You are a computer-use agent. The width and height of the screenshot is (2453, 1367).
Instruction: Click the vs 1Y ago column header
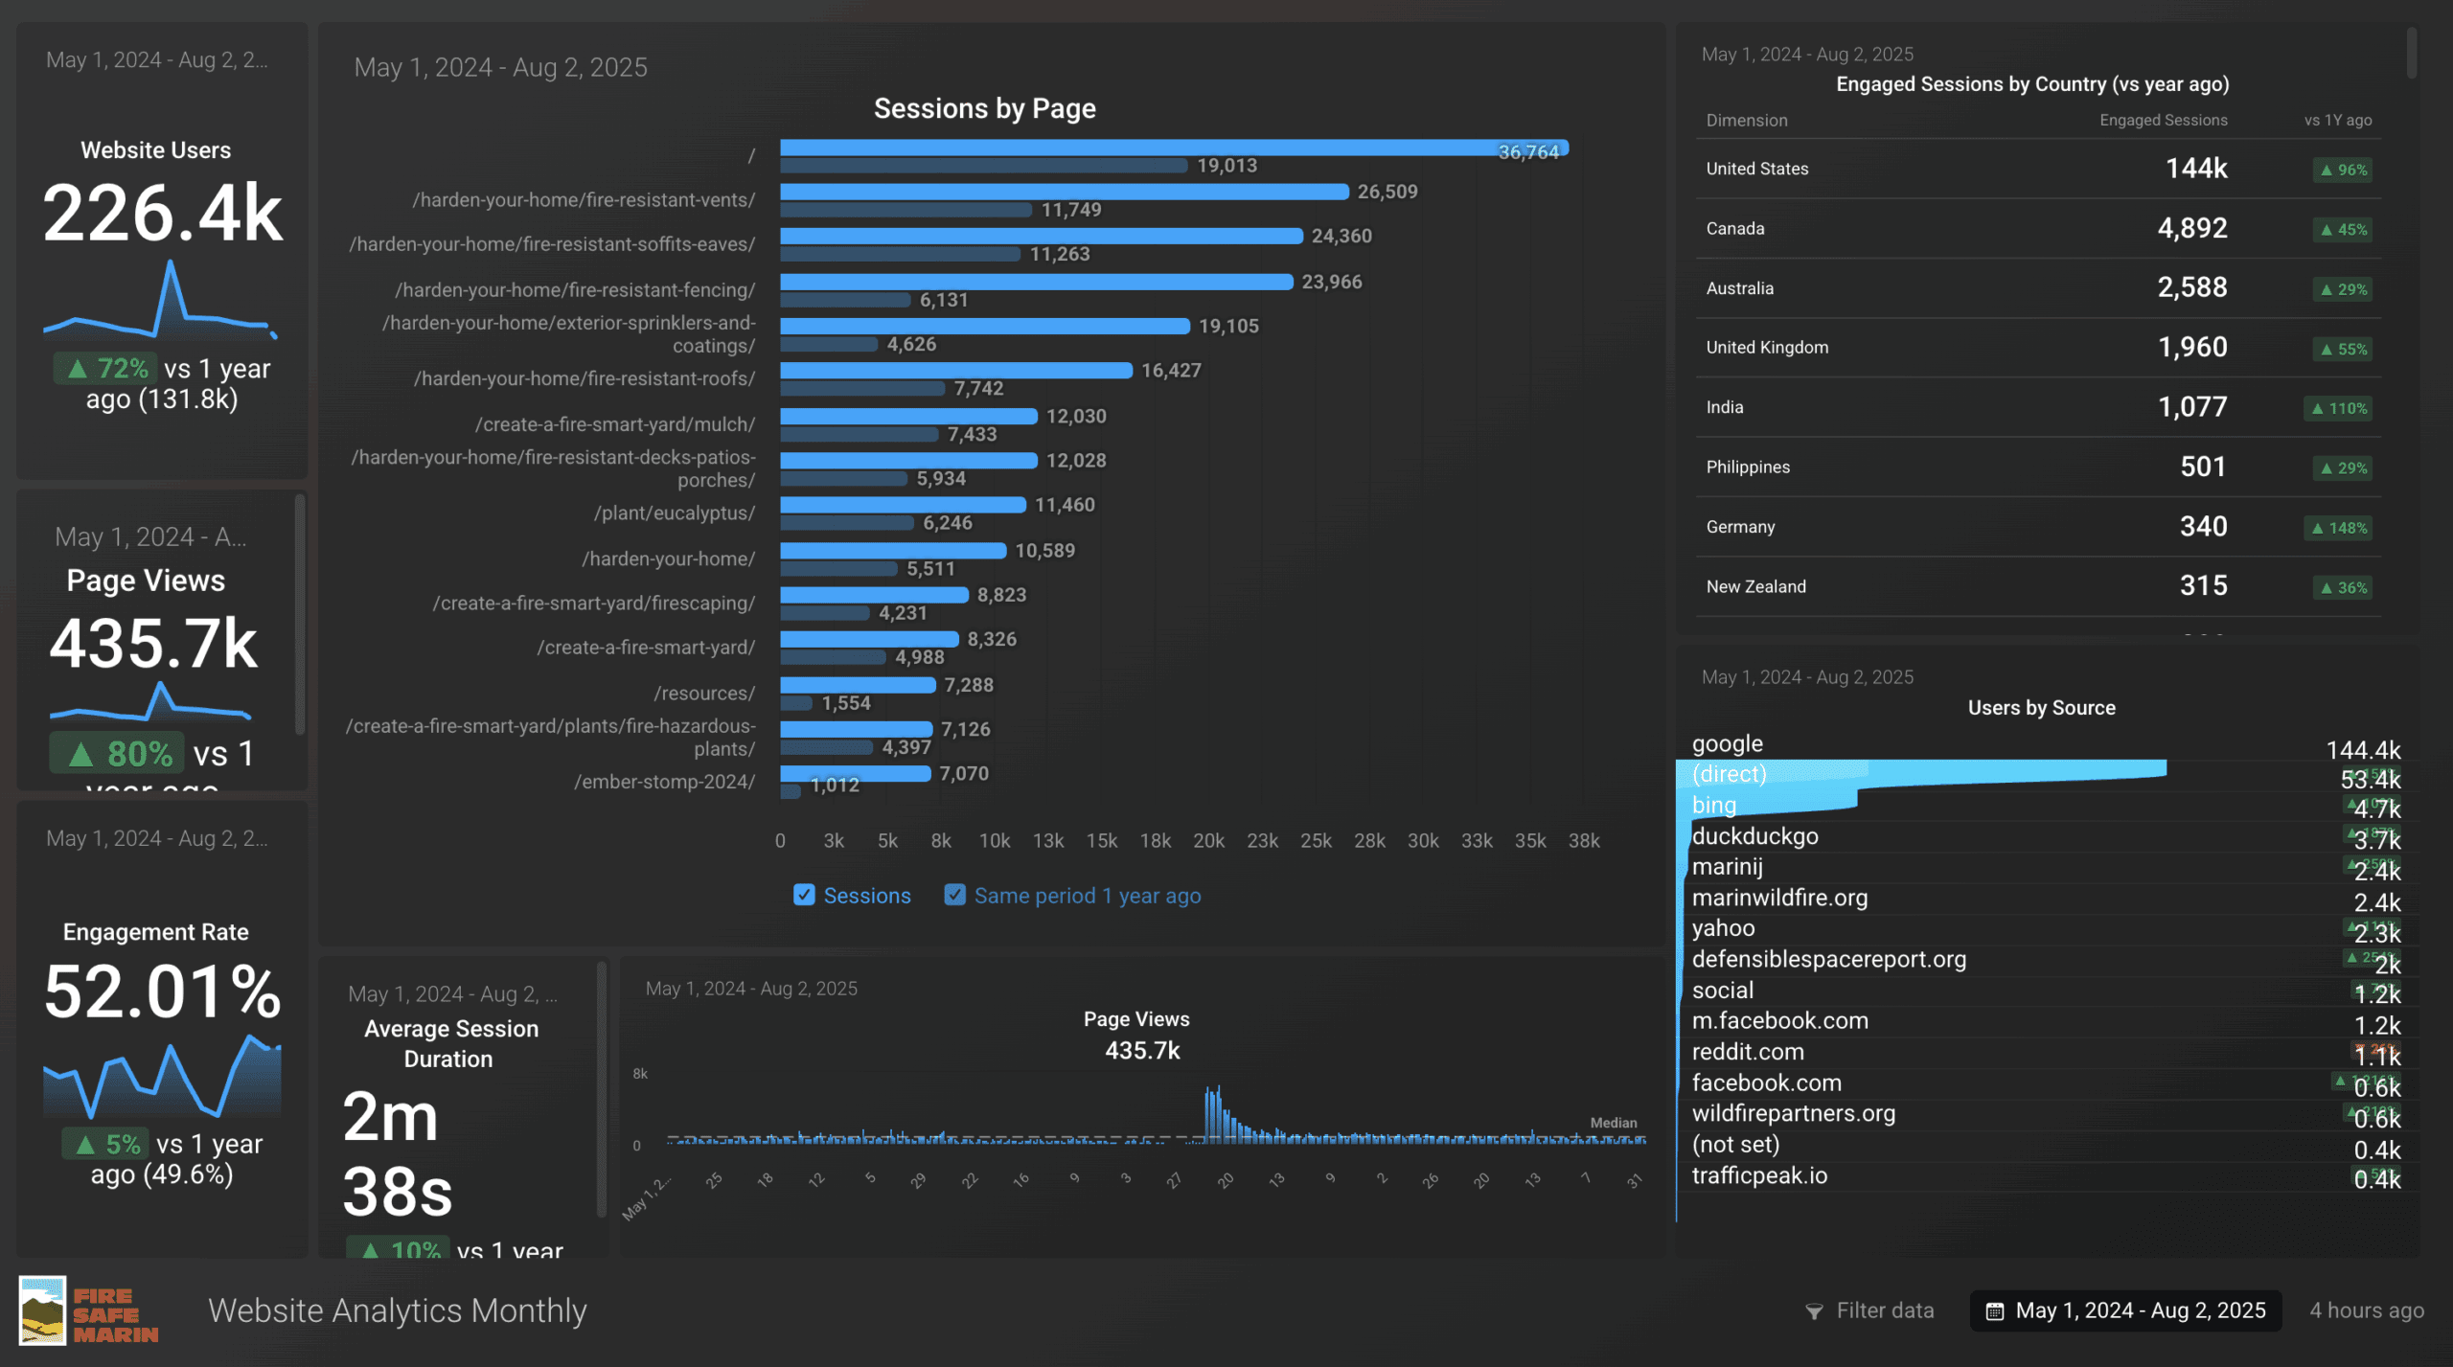[x=2337, y=120]
